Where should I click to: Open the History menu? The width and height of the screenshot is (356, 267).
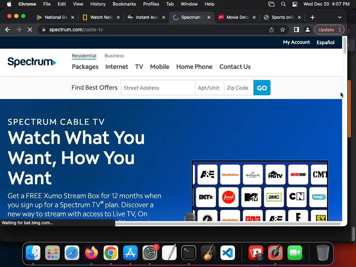(x=98, y=4)
